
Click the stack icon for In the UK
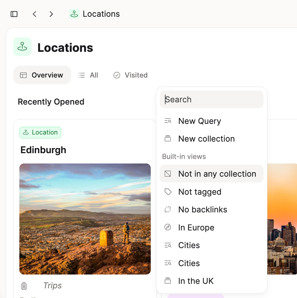pos(168,281)
